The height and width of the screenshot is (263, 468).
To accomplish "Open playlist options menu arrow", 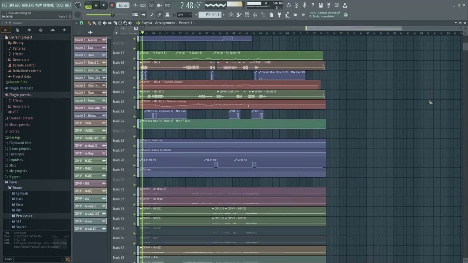I will [x=76, y=23].
